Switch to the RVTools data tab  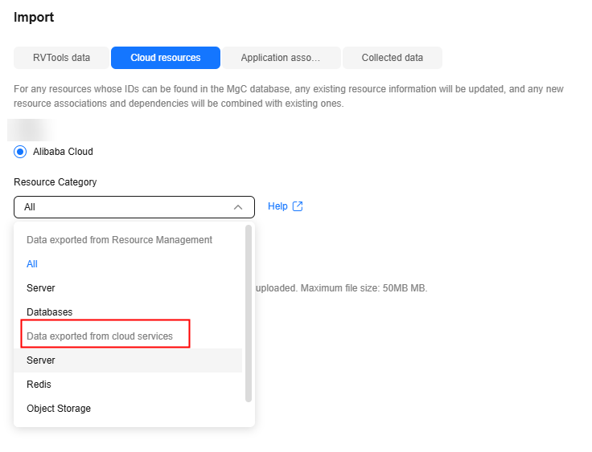tap(62, 58)
